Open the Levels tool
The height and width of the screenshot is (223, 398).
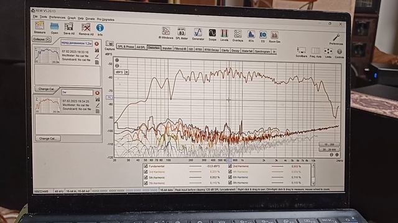tap(224, 33)
